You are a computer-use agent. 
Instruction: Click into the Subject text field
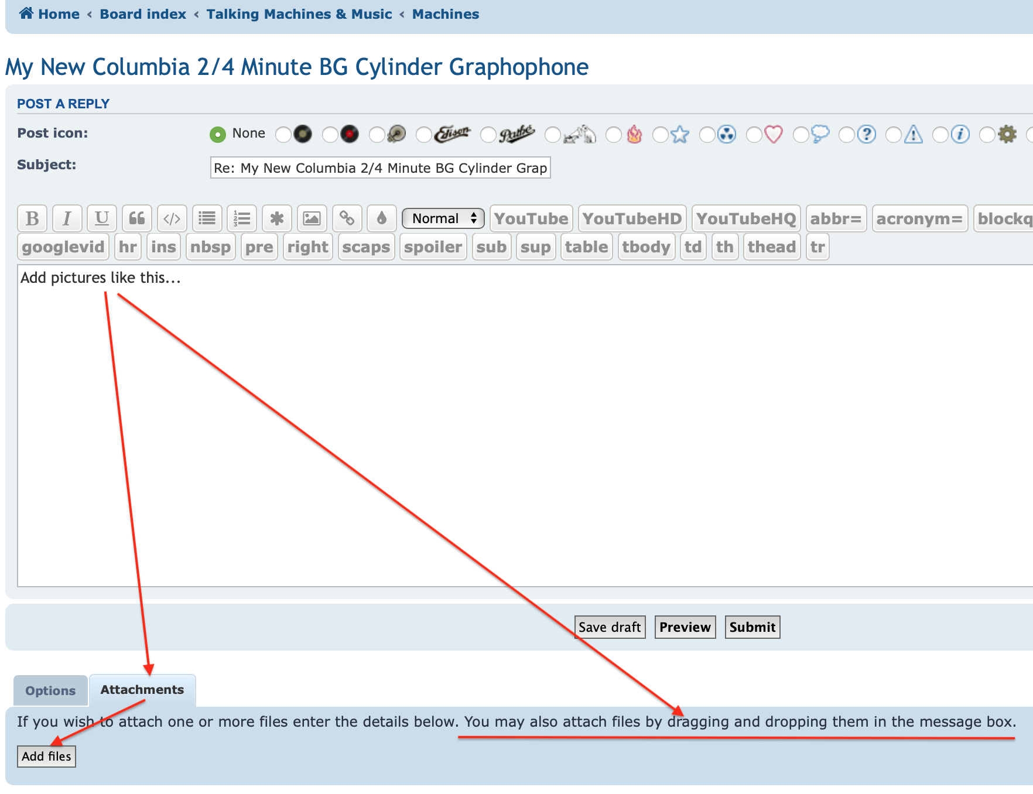[380, 168]
